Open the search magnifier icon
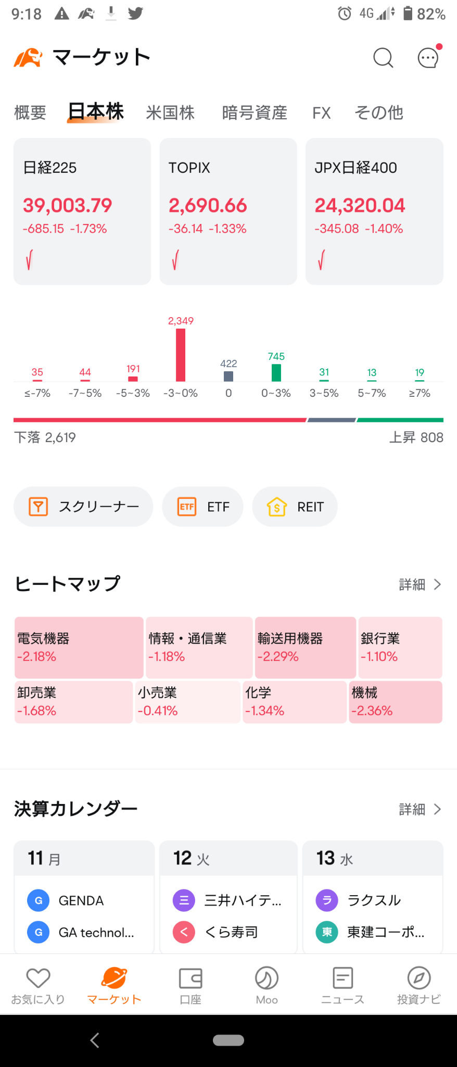 [383, 58]
